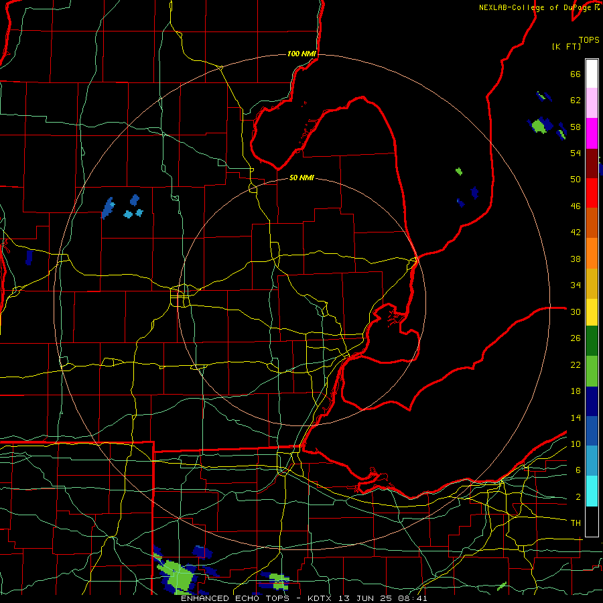
Task: Click the "2" legend value
Action: point(578,497)
